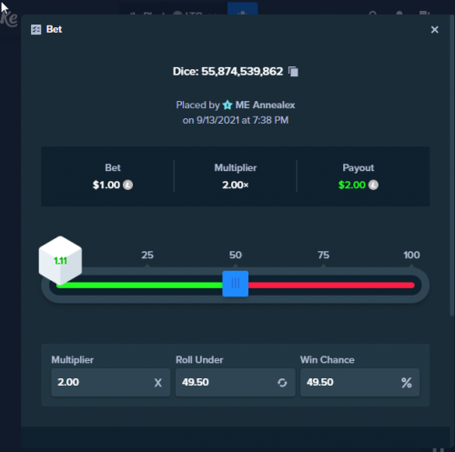
Task: Click the 75 tick label on slider
Action: coord(323,255)
